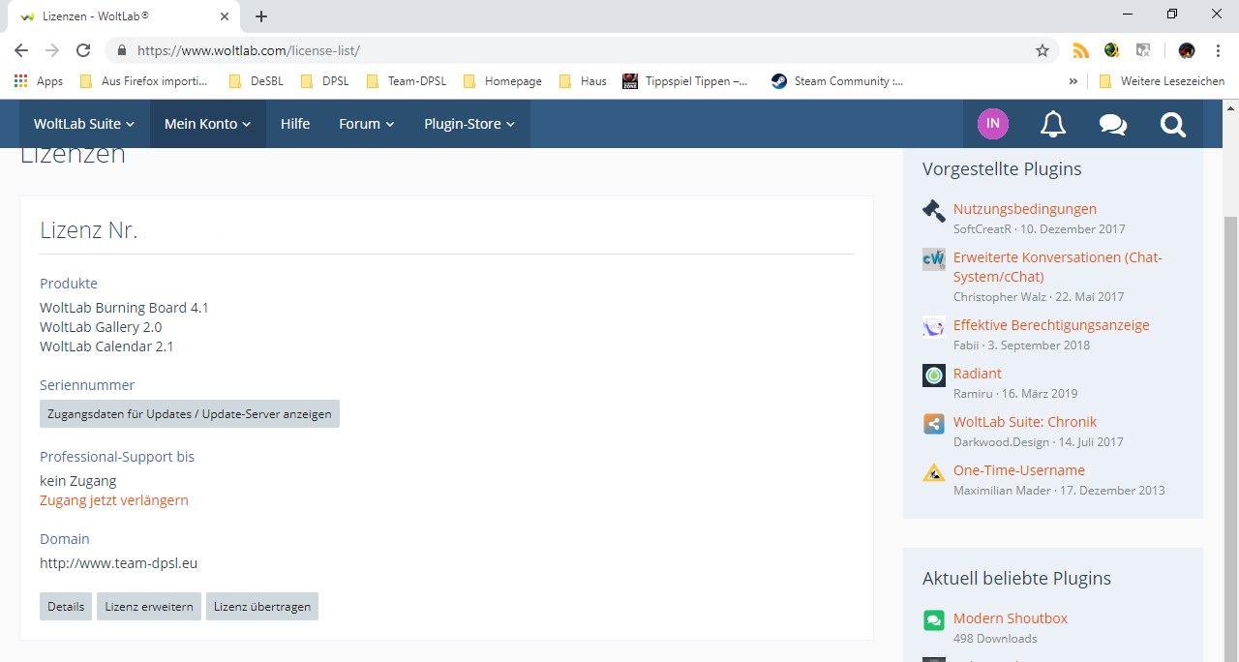Click Zugangsdaten für Updates anzeigen button
The image size is (1239, 662).
click(x=190, y=414)
